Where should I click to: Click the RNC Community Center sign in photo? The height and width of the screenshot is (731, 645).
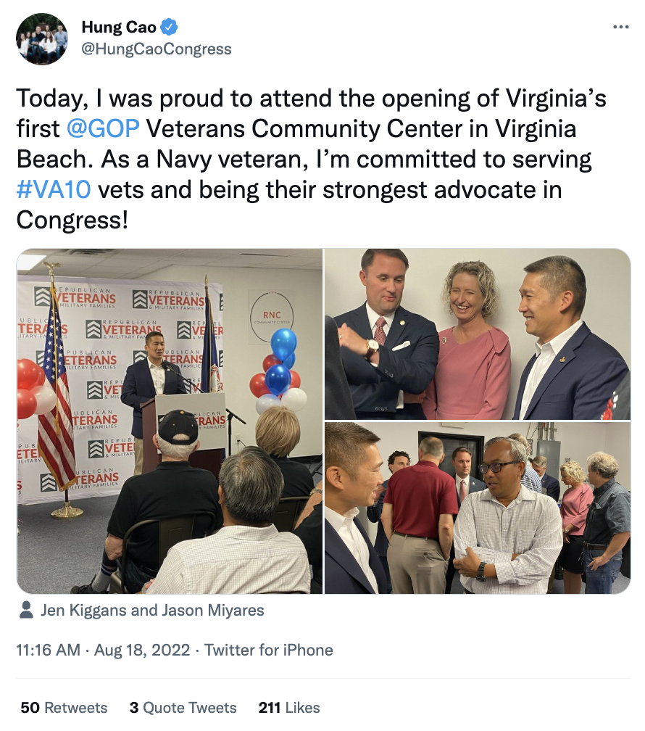coord(272,316)
